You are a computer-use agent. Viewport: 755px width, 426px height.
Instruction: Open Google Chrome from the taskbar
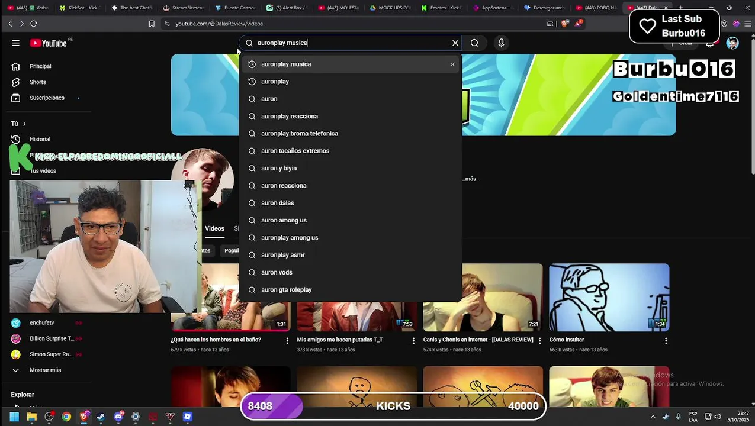coord(66,417)
